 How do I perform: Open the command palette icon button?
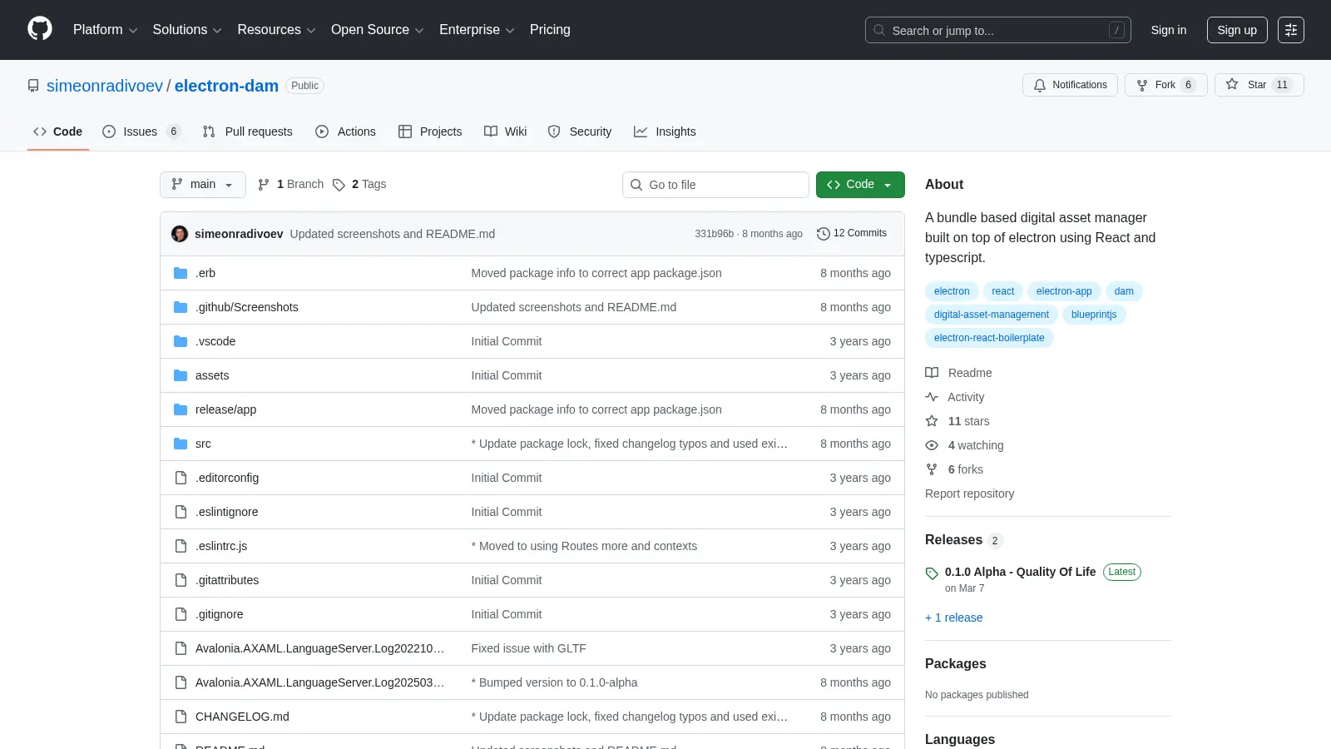1291,30
